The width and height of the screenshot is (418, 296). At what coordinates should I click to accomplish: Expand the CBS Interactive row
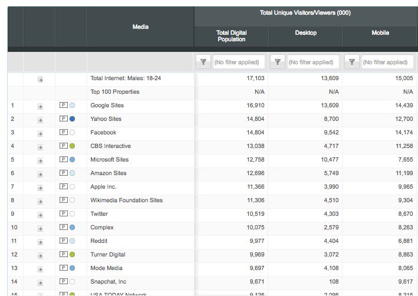coord(40,147)
